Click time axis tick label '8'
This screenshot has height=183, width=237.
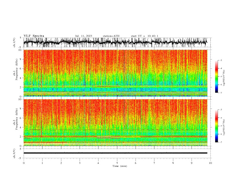point(173,163)
